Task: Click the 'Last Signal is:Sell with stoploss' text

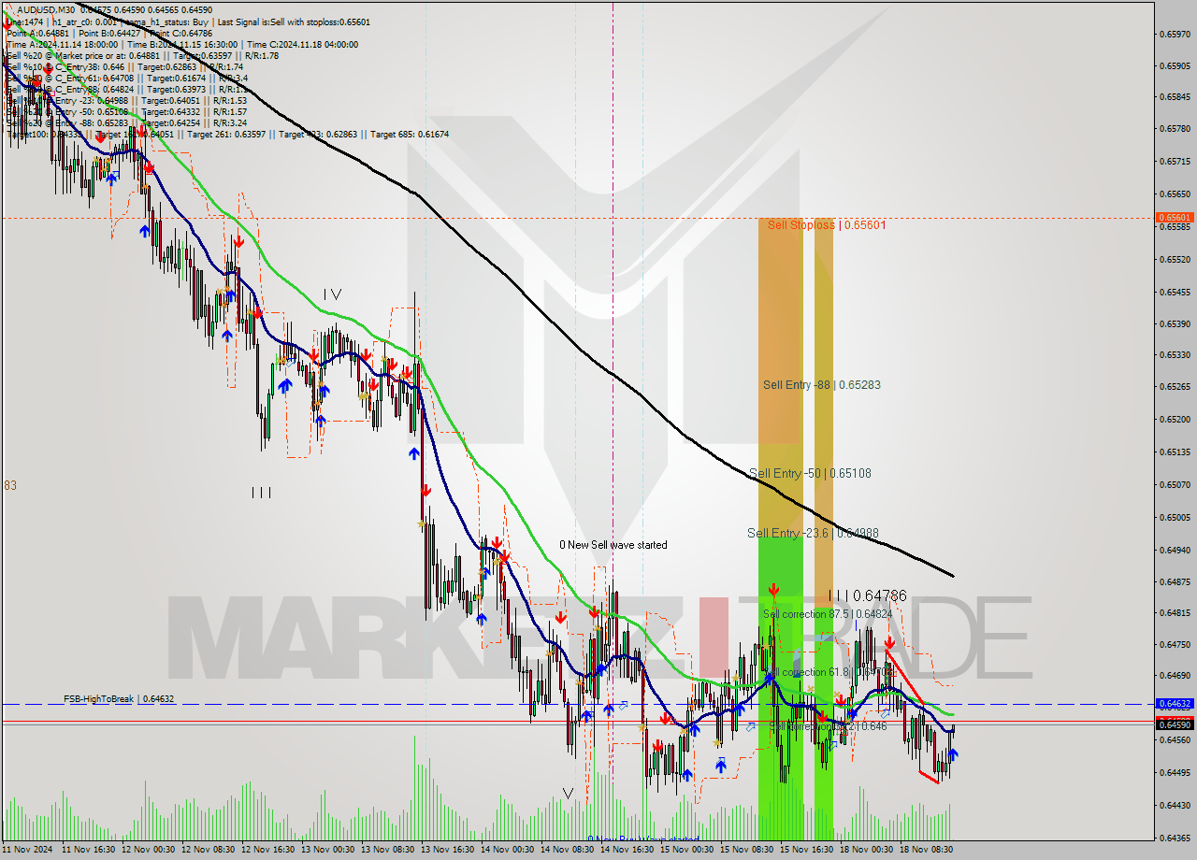Action: pos(292,21)
